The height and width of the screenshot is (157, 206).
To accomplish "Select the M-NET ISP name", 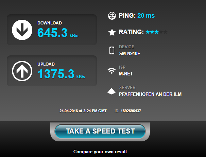I will pyautogui.click(x=126, y=74).
